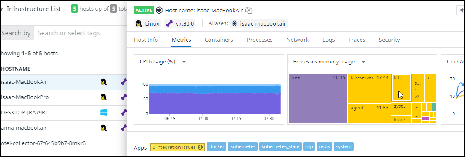Click penguin icon in isaac-MacBookPro row

pyautogui.click(x=103, y=97)
